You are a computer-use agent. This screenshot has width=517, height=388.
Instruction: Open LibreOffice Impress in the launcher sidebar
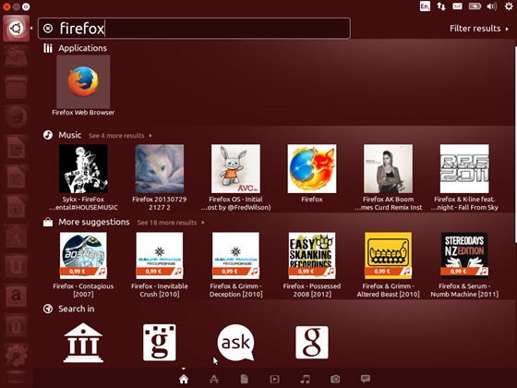click(x=16, y=207)
